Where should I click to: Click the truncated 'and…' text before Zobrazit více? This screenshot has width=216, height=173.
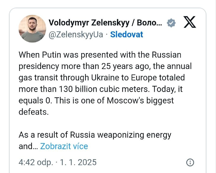pos(28,146)
